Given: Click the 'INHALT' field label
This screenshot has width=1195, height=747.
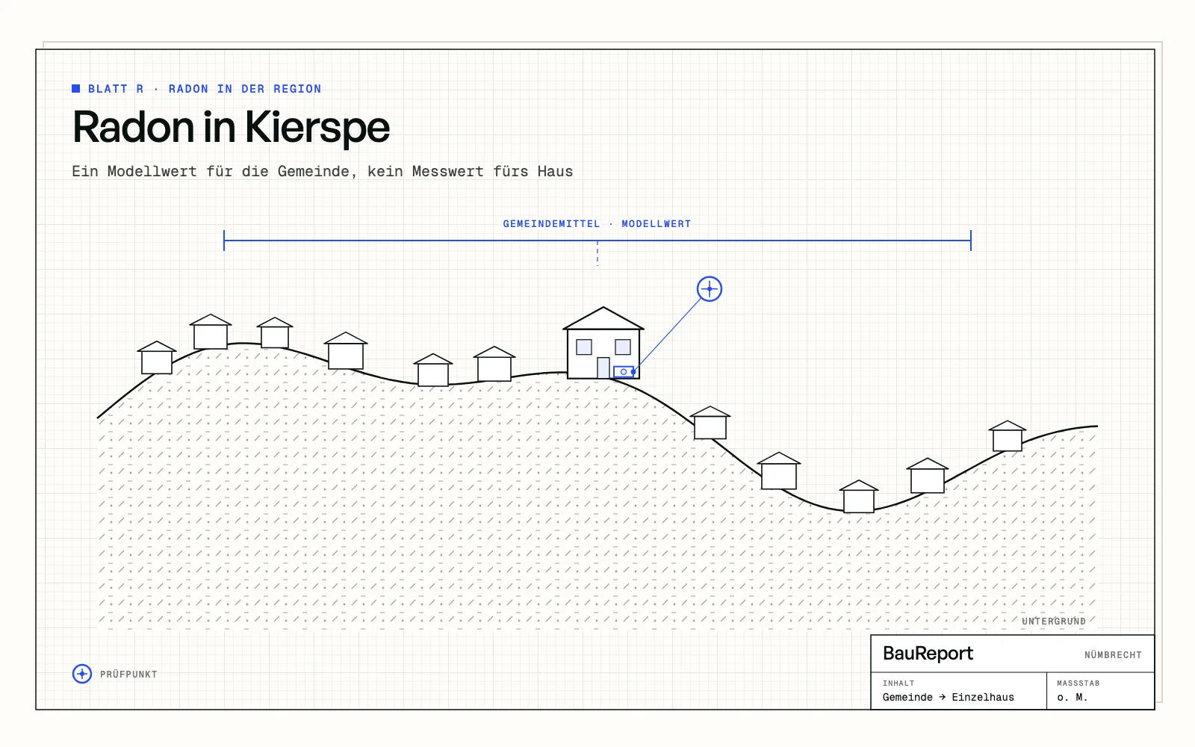Looking at the screenshot, I should pos(898,683).
